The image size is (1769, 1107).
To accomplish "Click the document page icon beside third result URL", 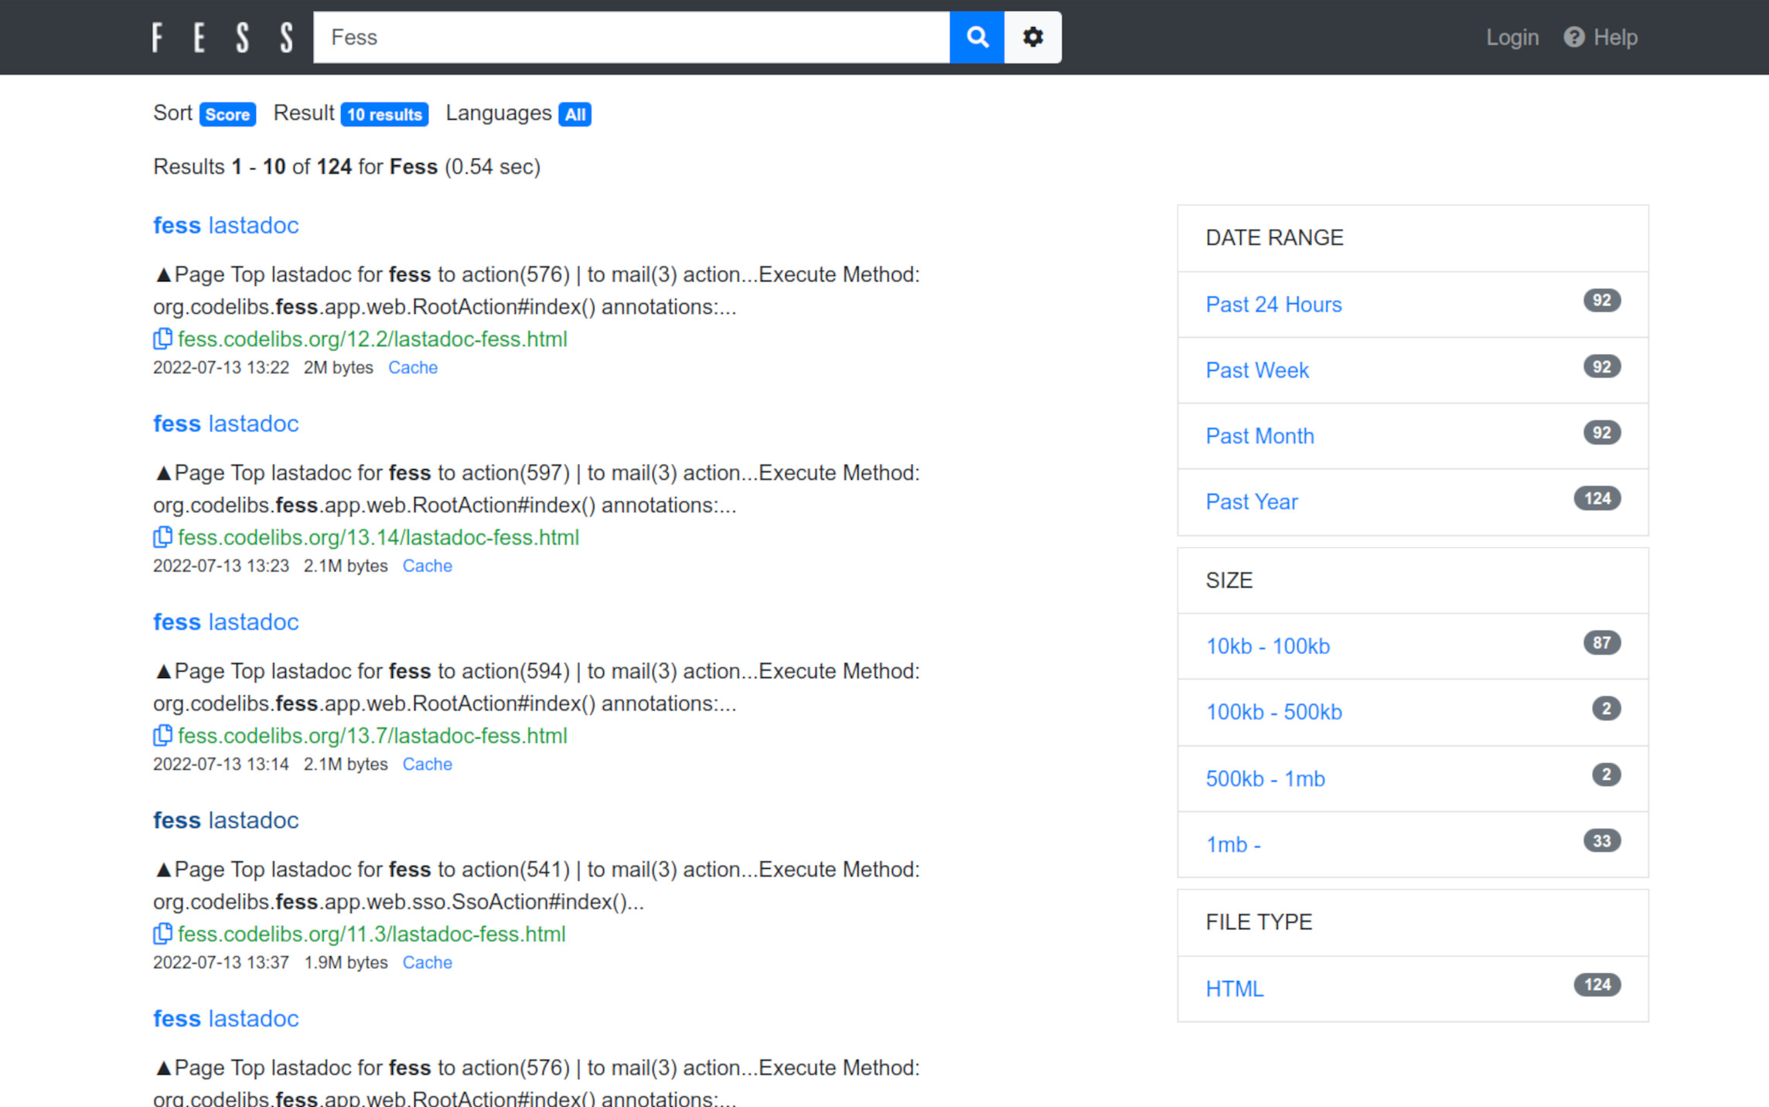I will click(162, 734).
